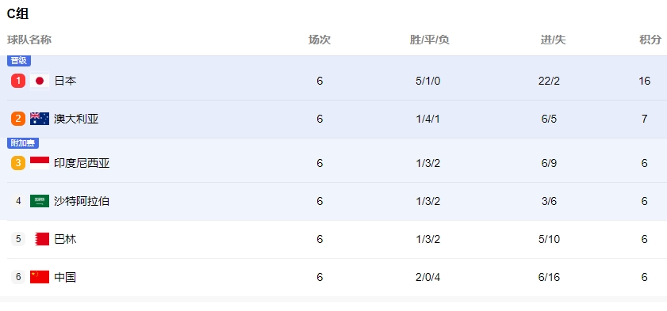Viewport: 667px width, 311px height.
Task: Click the 胜/平/负 column header
Action: point(430,40)
